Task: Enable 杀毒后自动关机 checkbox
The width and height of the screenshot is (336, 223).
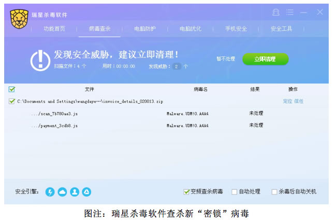Action: click(274, 192)
